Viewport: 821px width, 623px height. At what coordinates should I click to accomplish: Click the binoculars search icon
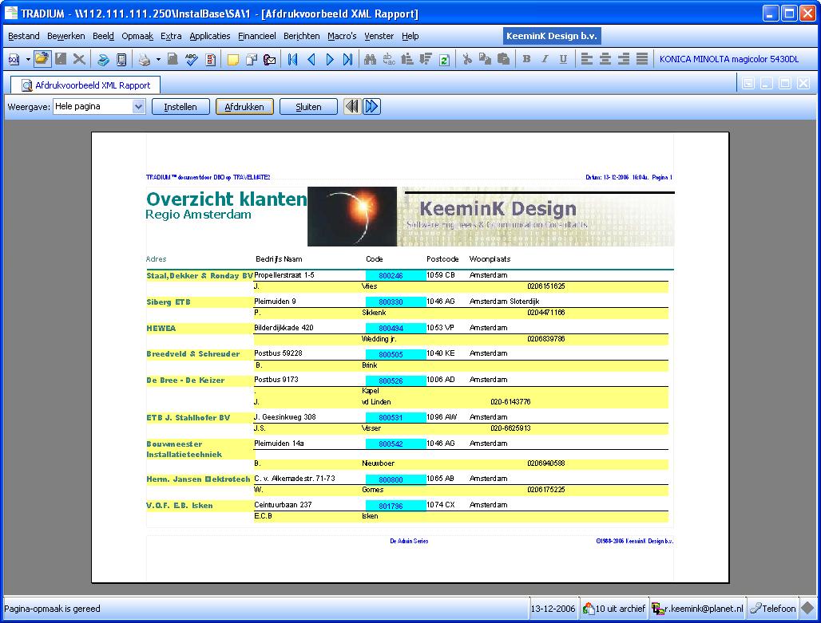coord(370,59)
